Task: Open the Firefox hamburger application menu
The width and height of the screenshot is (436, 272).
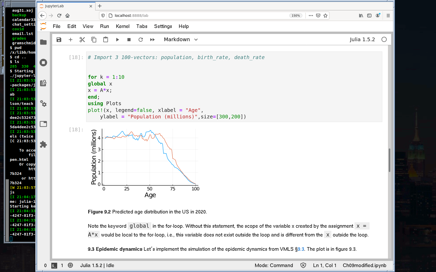Action: click(388, 16)
